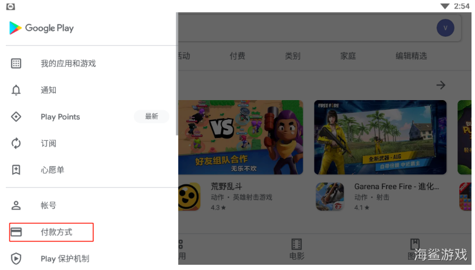Viewport: 475px width, 270px height.
Task: Open the Play Protect shield icon
Action: tap(16, 259)
